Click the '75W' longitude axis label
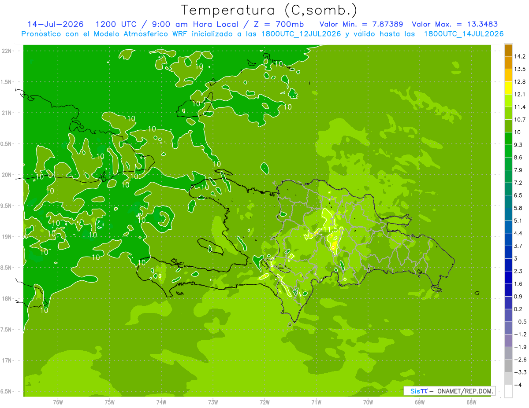This screenshot has width=529, height=408. click(x=109, y=402)
